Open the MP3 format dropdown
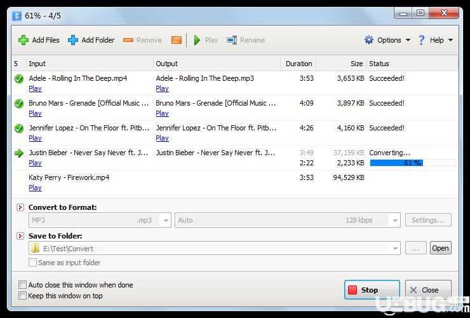 pyautogui.click(x=166, y=221)
